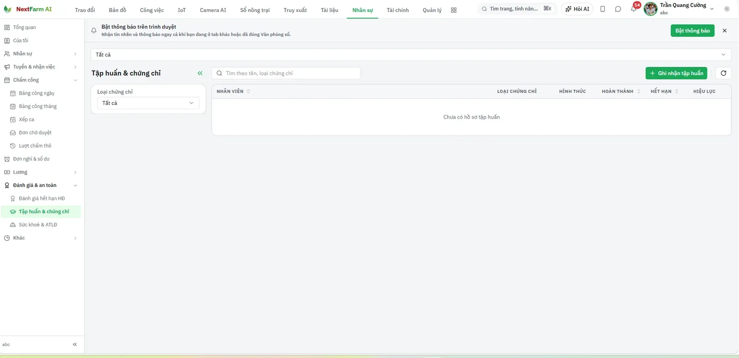Switch to the Trao đổi tab
The width and height of the screenshot is (739, 358).
[x=85, y=10]
